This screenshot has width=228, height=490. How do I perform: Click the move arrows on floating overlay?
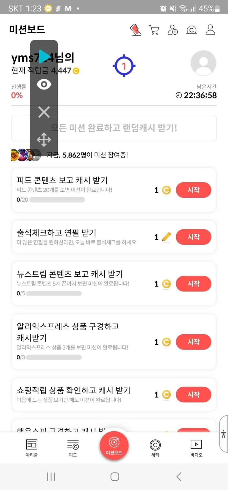[x=44, y=140]
